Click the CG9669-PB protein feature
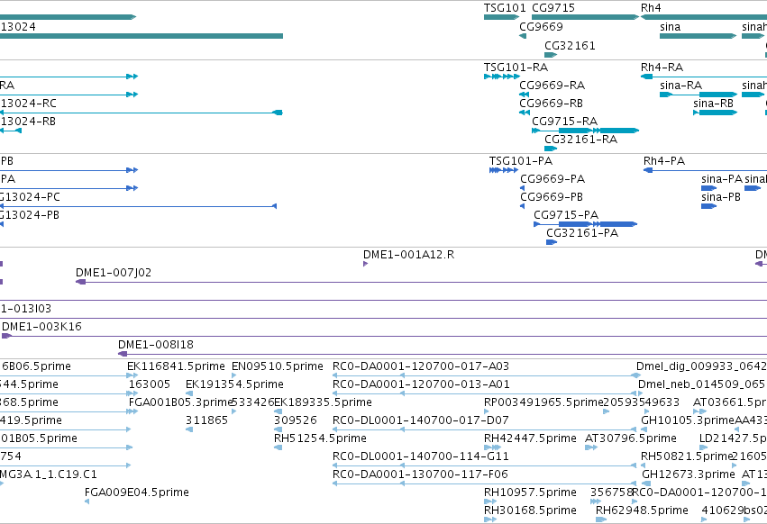767x524 pixels. pyautogui.click(x=523, y=206)
